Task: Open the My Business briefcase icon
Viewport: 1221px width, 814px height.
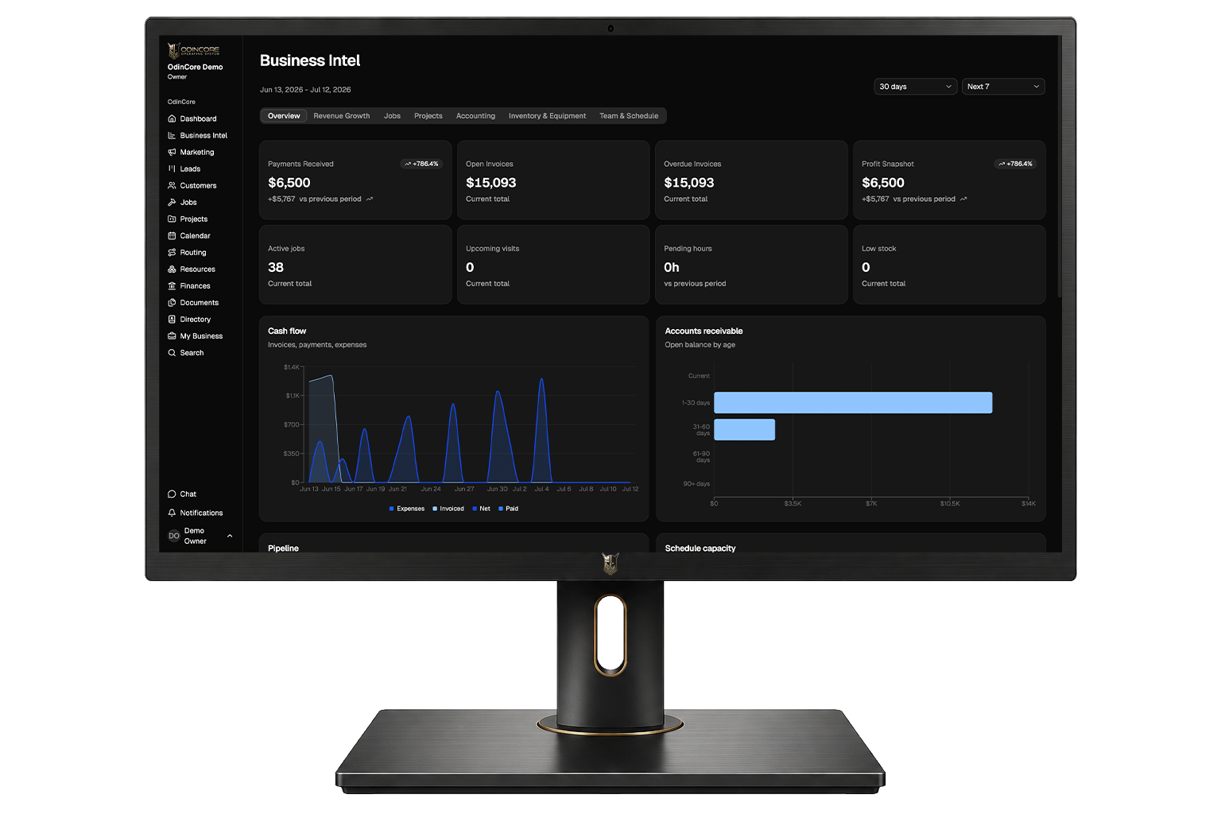Action: (x=172, y=335)
